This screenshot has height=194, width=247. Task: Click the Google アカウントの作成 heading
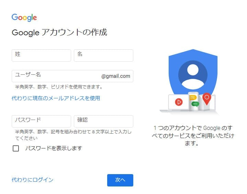pos(59,33)
